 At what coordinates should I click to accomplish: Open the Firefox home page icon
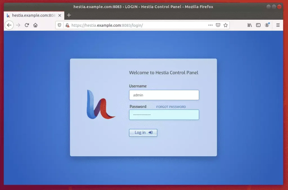[x=35, y=25]
